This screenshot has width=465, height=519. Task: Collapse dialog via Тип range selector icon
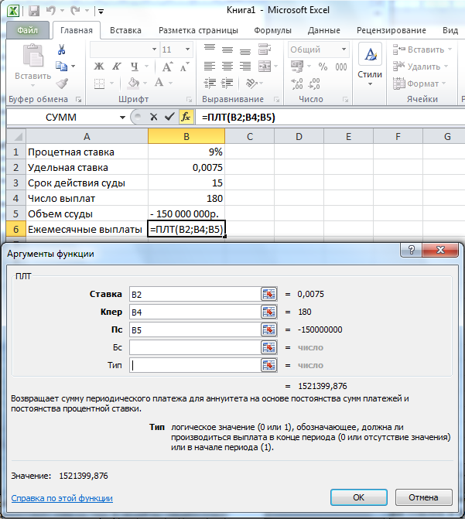(x=268, y=365)
